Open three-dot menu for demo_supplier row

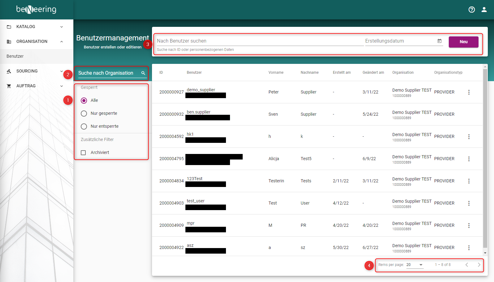coord(469,92)
